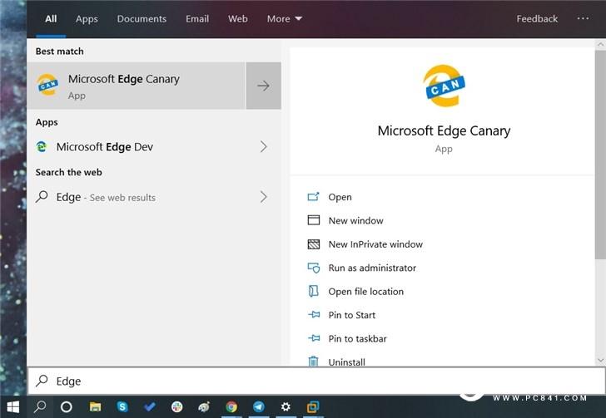Click the New InPrivate window icon
Screen dimensions: 606x418
coord(314,244)
